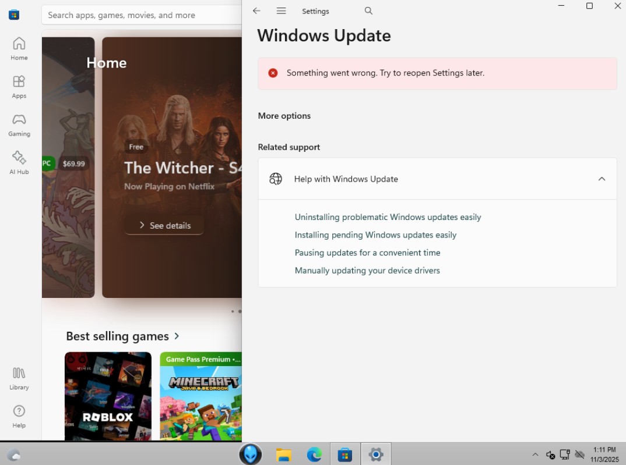This screenshot has height=465, width=626.
Task: Click the network display tray icon
Action: (x=565, y=455)
